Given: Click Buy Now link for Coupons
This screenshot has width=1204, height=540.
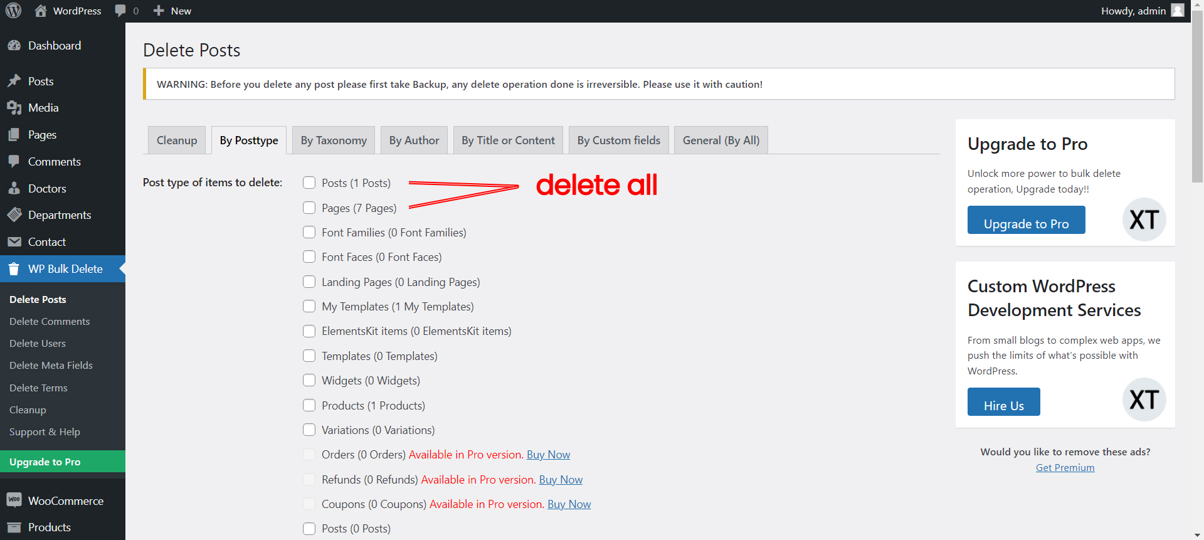Looking at the screenshot, I should (569, 504).
